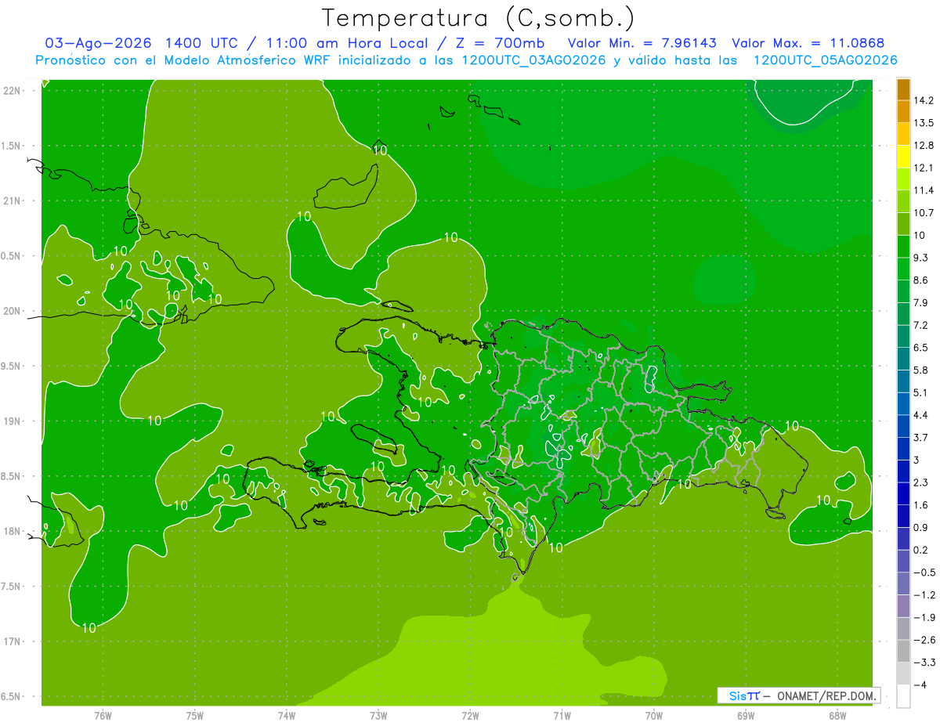940x726 pixels.
Task: Click the 'Valor Max. = 11.0868' readout
Action: pos(808,43)
